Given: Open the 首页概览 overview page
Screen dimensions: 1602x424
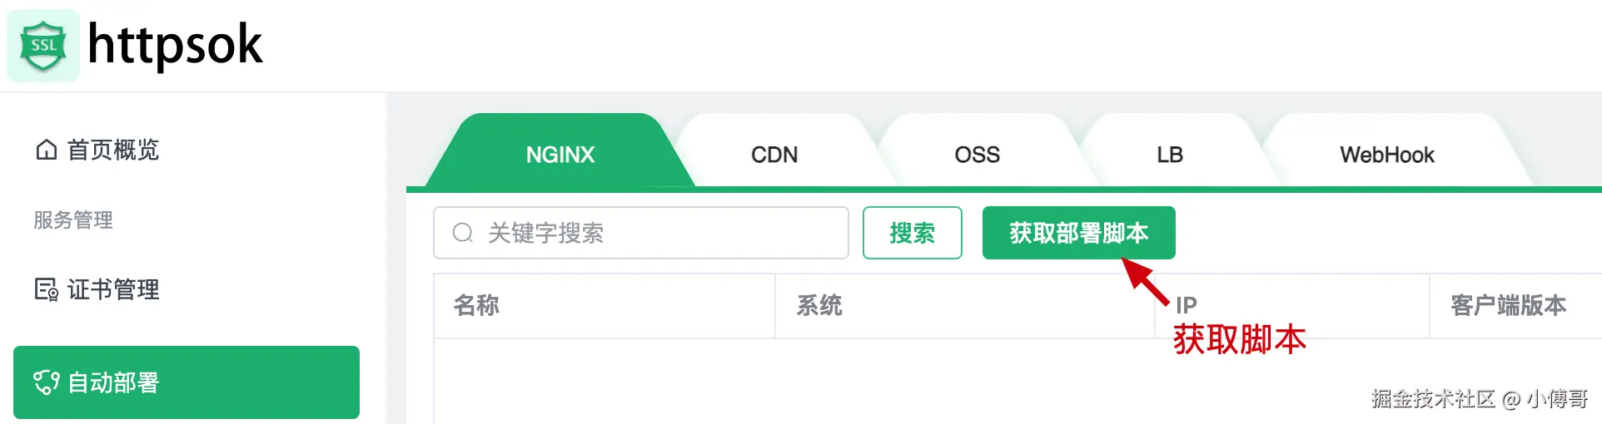Looking at the screenshot, I should 113,150.
